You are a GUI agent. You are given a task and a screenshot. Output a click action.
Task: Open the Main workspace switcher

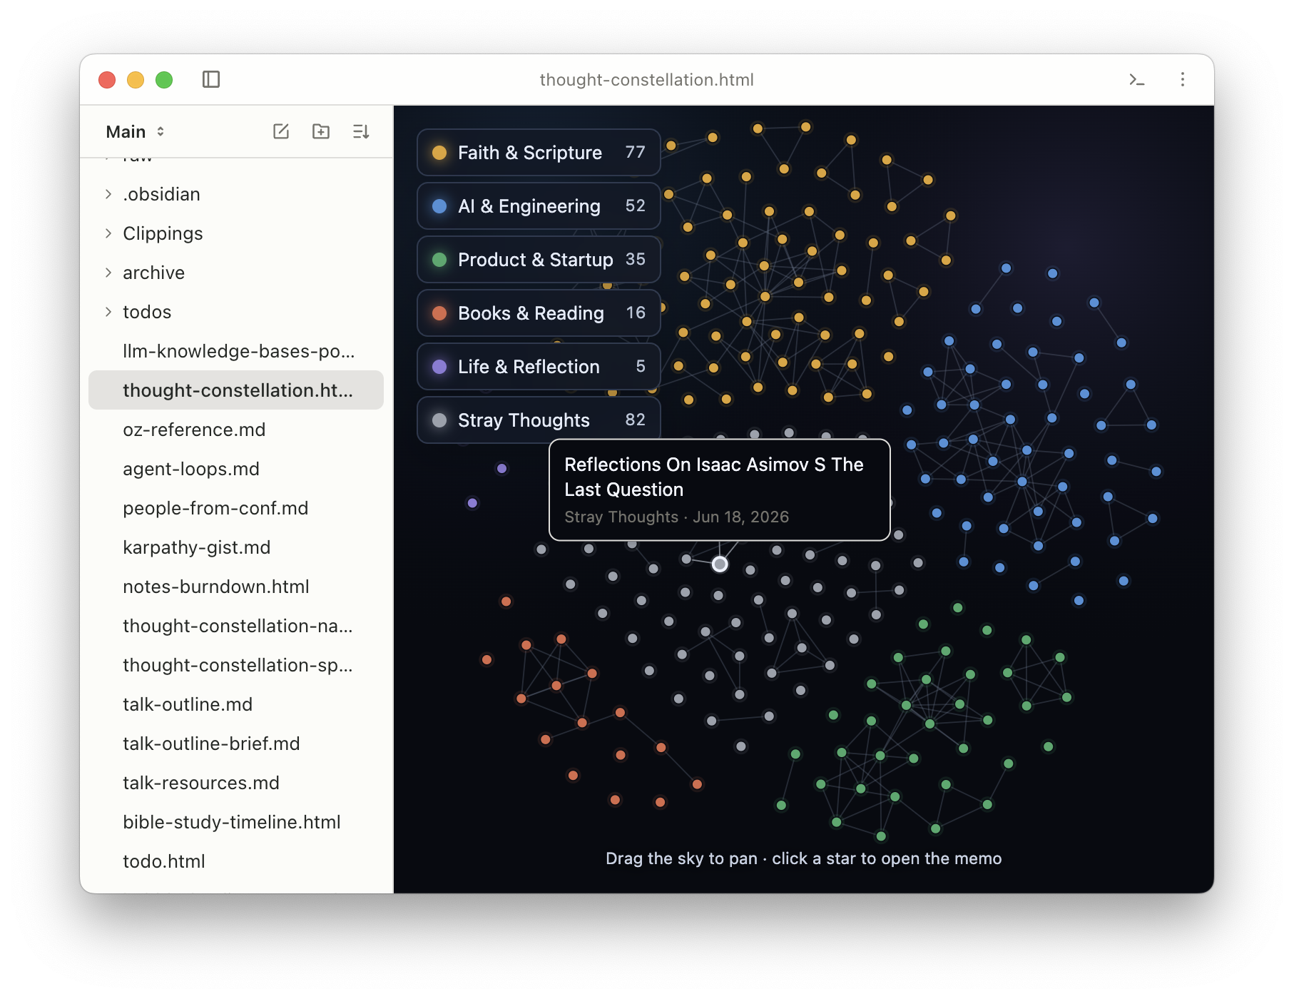coord(135,132)
